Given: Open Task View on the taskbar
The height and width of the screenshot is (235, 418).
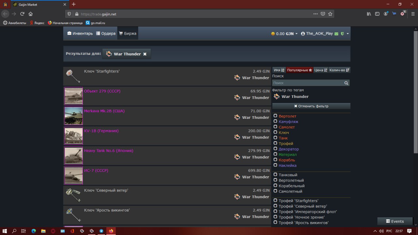Looking at the screenshot, I should [x=24, y=231].
